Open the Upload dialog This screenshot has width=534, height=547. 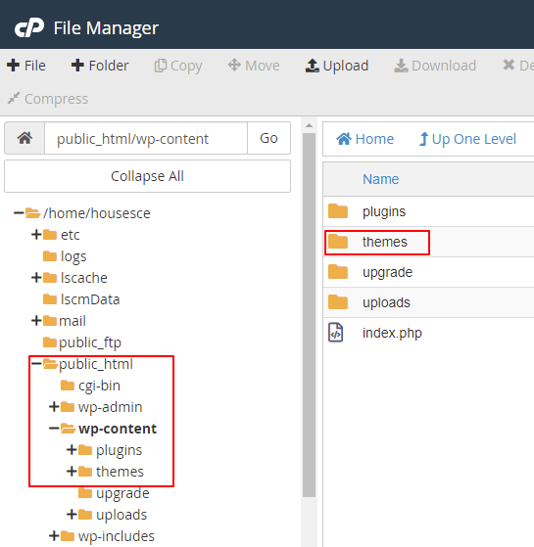click(337, 66)
